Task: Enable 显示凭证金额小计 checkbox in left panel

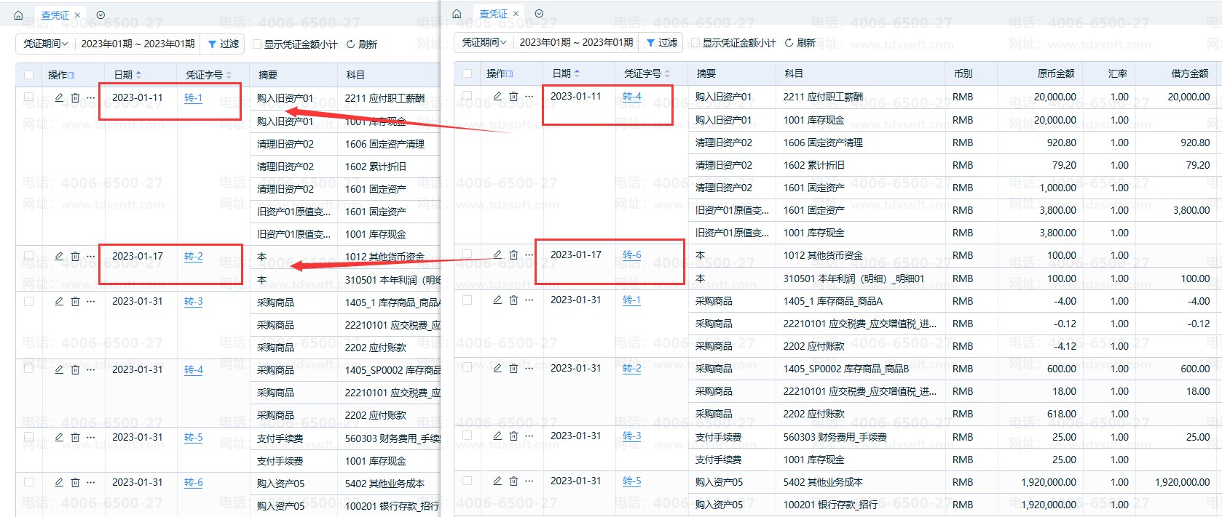Action: click(257, 44)
